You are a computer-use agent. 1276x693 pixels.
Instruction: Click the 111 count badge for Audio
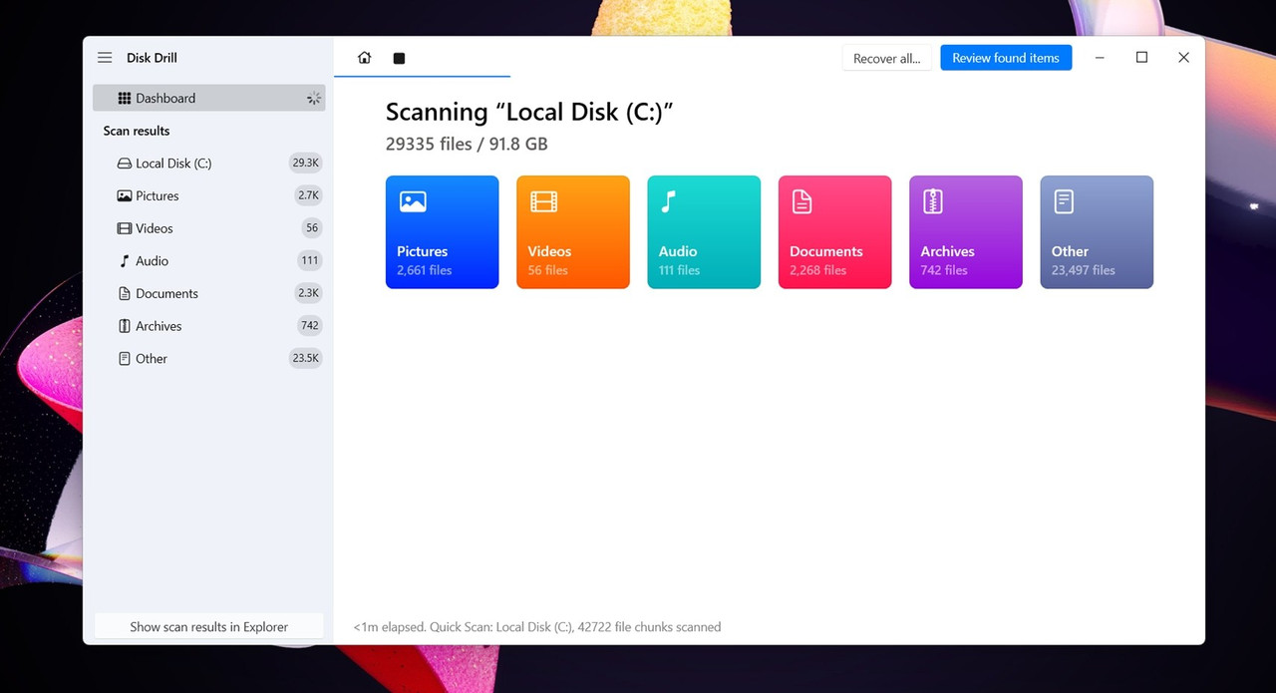coord(310,260)
